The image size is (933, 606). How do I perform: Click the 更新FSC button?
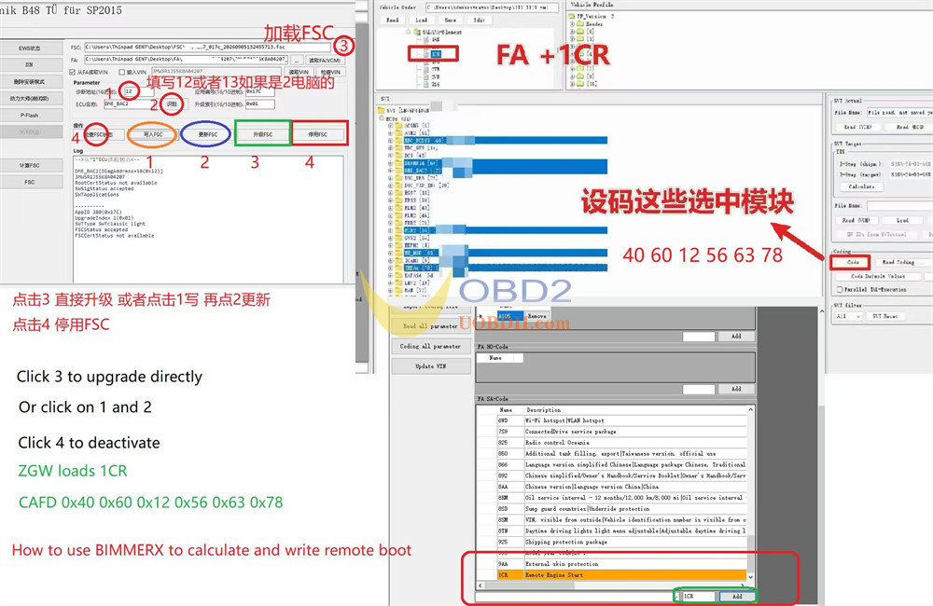207,134
